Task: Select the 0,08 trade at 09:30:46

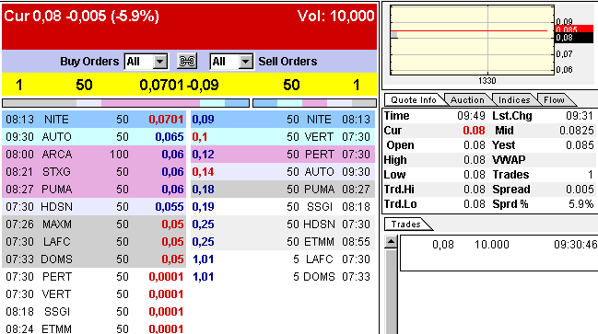Action: coord(499,245)
